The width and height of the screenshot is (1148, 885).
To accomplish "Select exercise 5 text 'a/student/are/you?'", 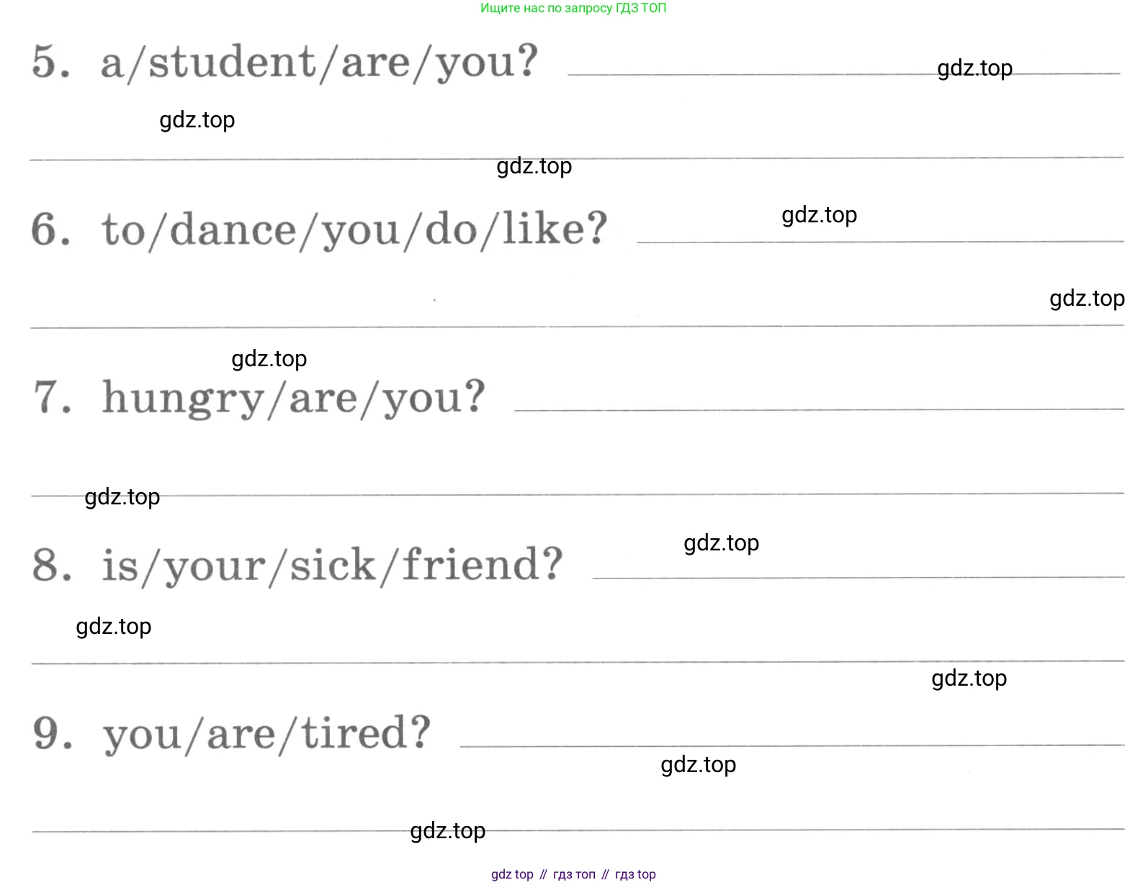I will point(319,63).
